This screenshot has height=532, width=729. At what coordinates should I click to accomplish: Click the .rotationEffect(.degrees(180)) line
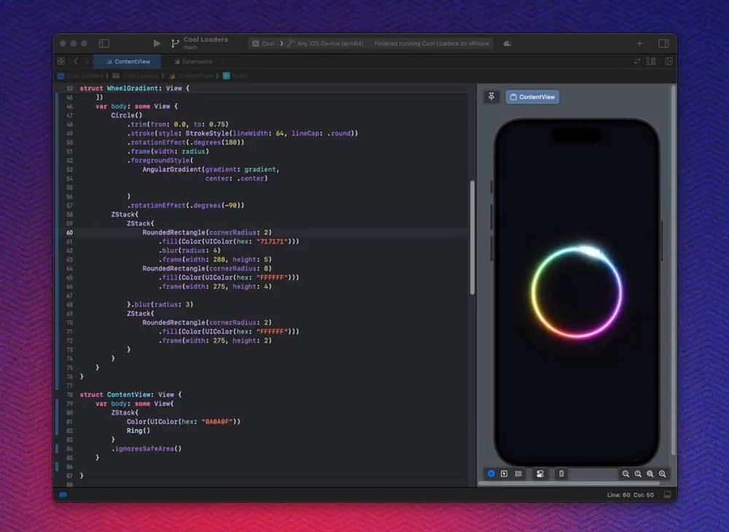pos(185,142)
